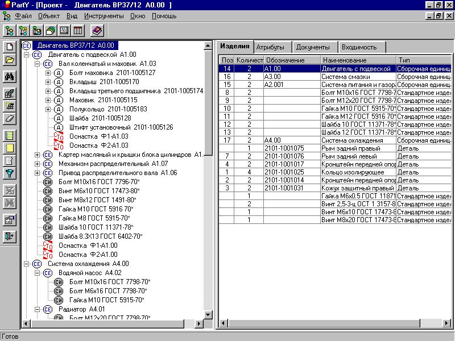The image size is (455, 341).
Task: Click the СИ icon beside Винт М6х10
Action: point(48,191)
